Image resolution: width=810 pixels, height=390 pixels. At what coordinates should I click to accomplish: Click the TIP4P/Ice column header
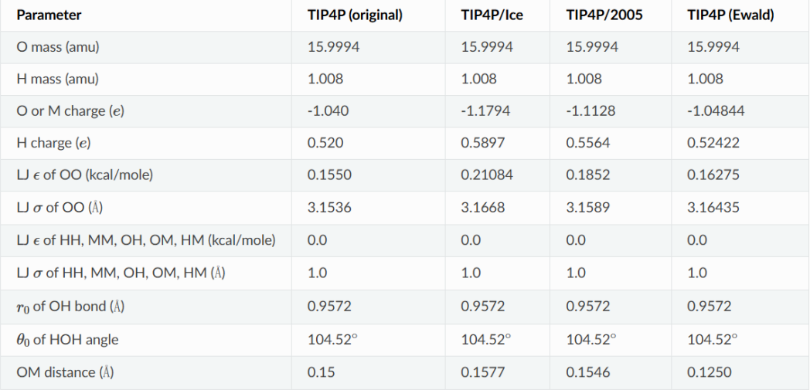pos(492,15)
